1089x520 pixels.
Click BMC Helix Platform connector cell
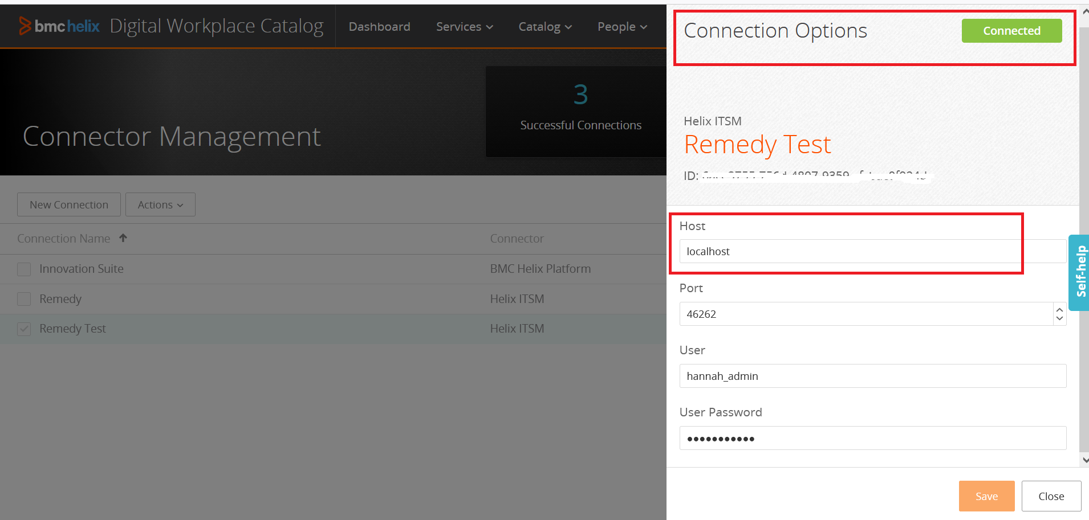pyautogui.click(x=541, y=269)
